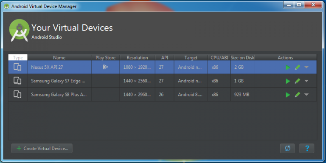The image size is (326, 163).
Task: Sort devices by the API column header
Action: point(165,58)
